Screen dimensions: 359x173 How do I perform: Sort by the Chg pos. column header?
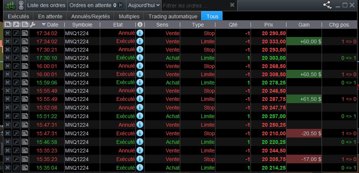point(340,25)
